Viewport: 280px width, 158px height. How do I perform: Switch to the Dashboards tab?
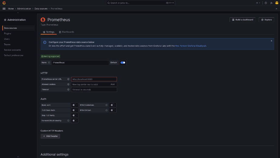click(66, 32)
